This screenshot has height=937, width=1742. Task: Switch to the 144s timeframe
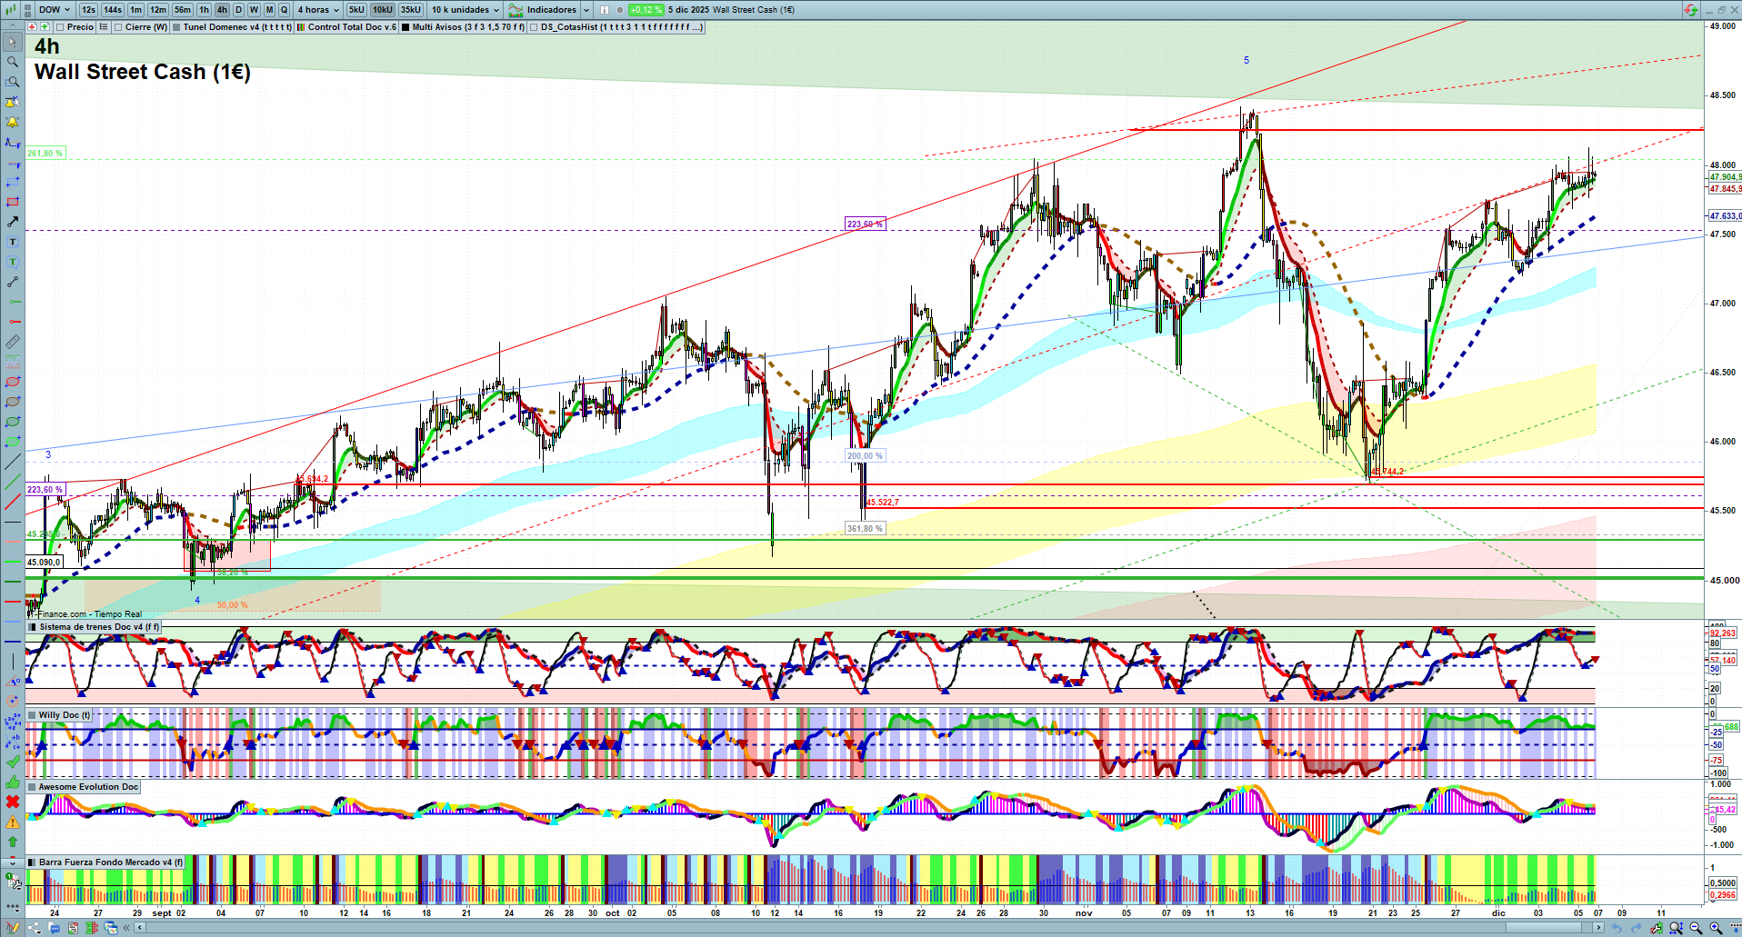[113, 10]
